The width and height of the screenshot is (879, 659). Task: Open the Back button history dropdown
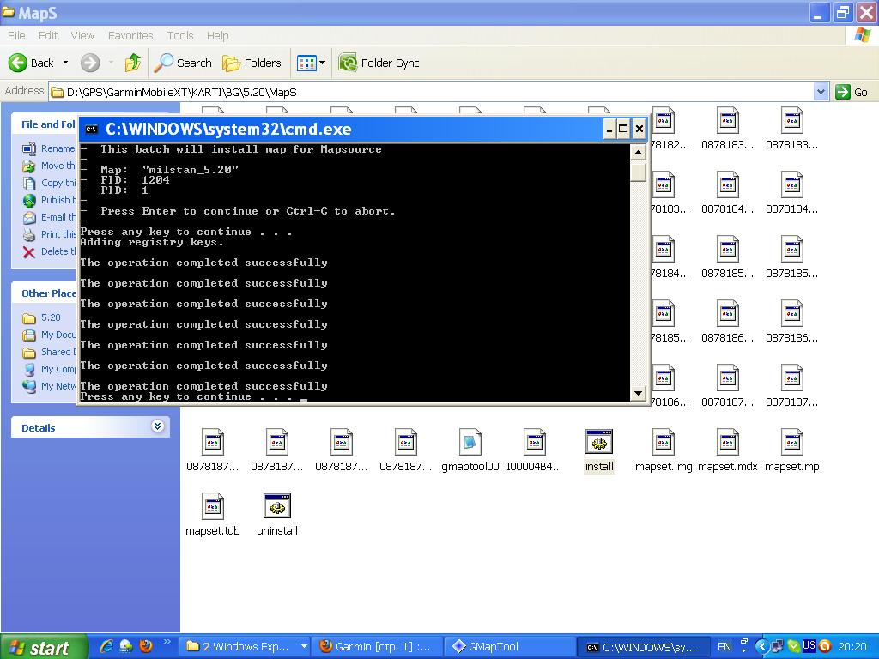[65, 63]
